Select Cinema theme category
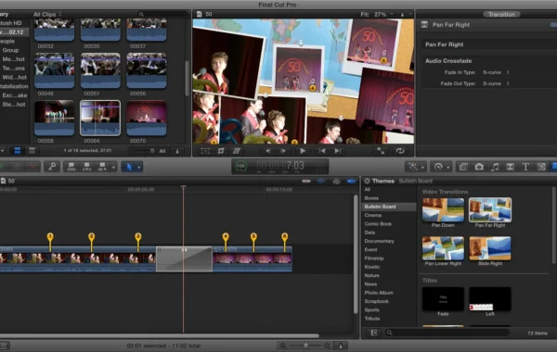Screen dimensions: 557x352 point(389,215)
